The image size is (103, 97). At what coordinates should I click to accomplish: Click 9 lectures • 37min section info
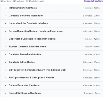[91, 23]
